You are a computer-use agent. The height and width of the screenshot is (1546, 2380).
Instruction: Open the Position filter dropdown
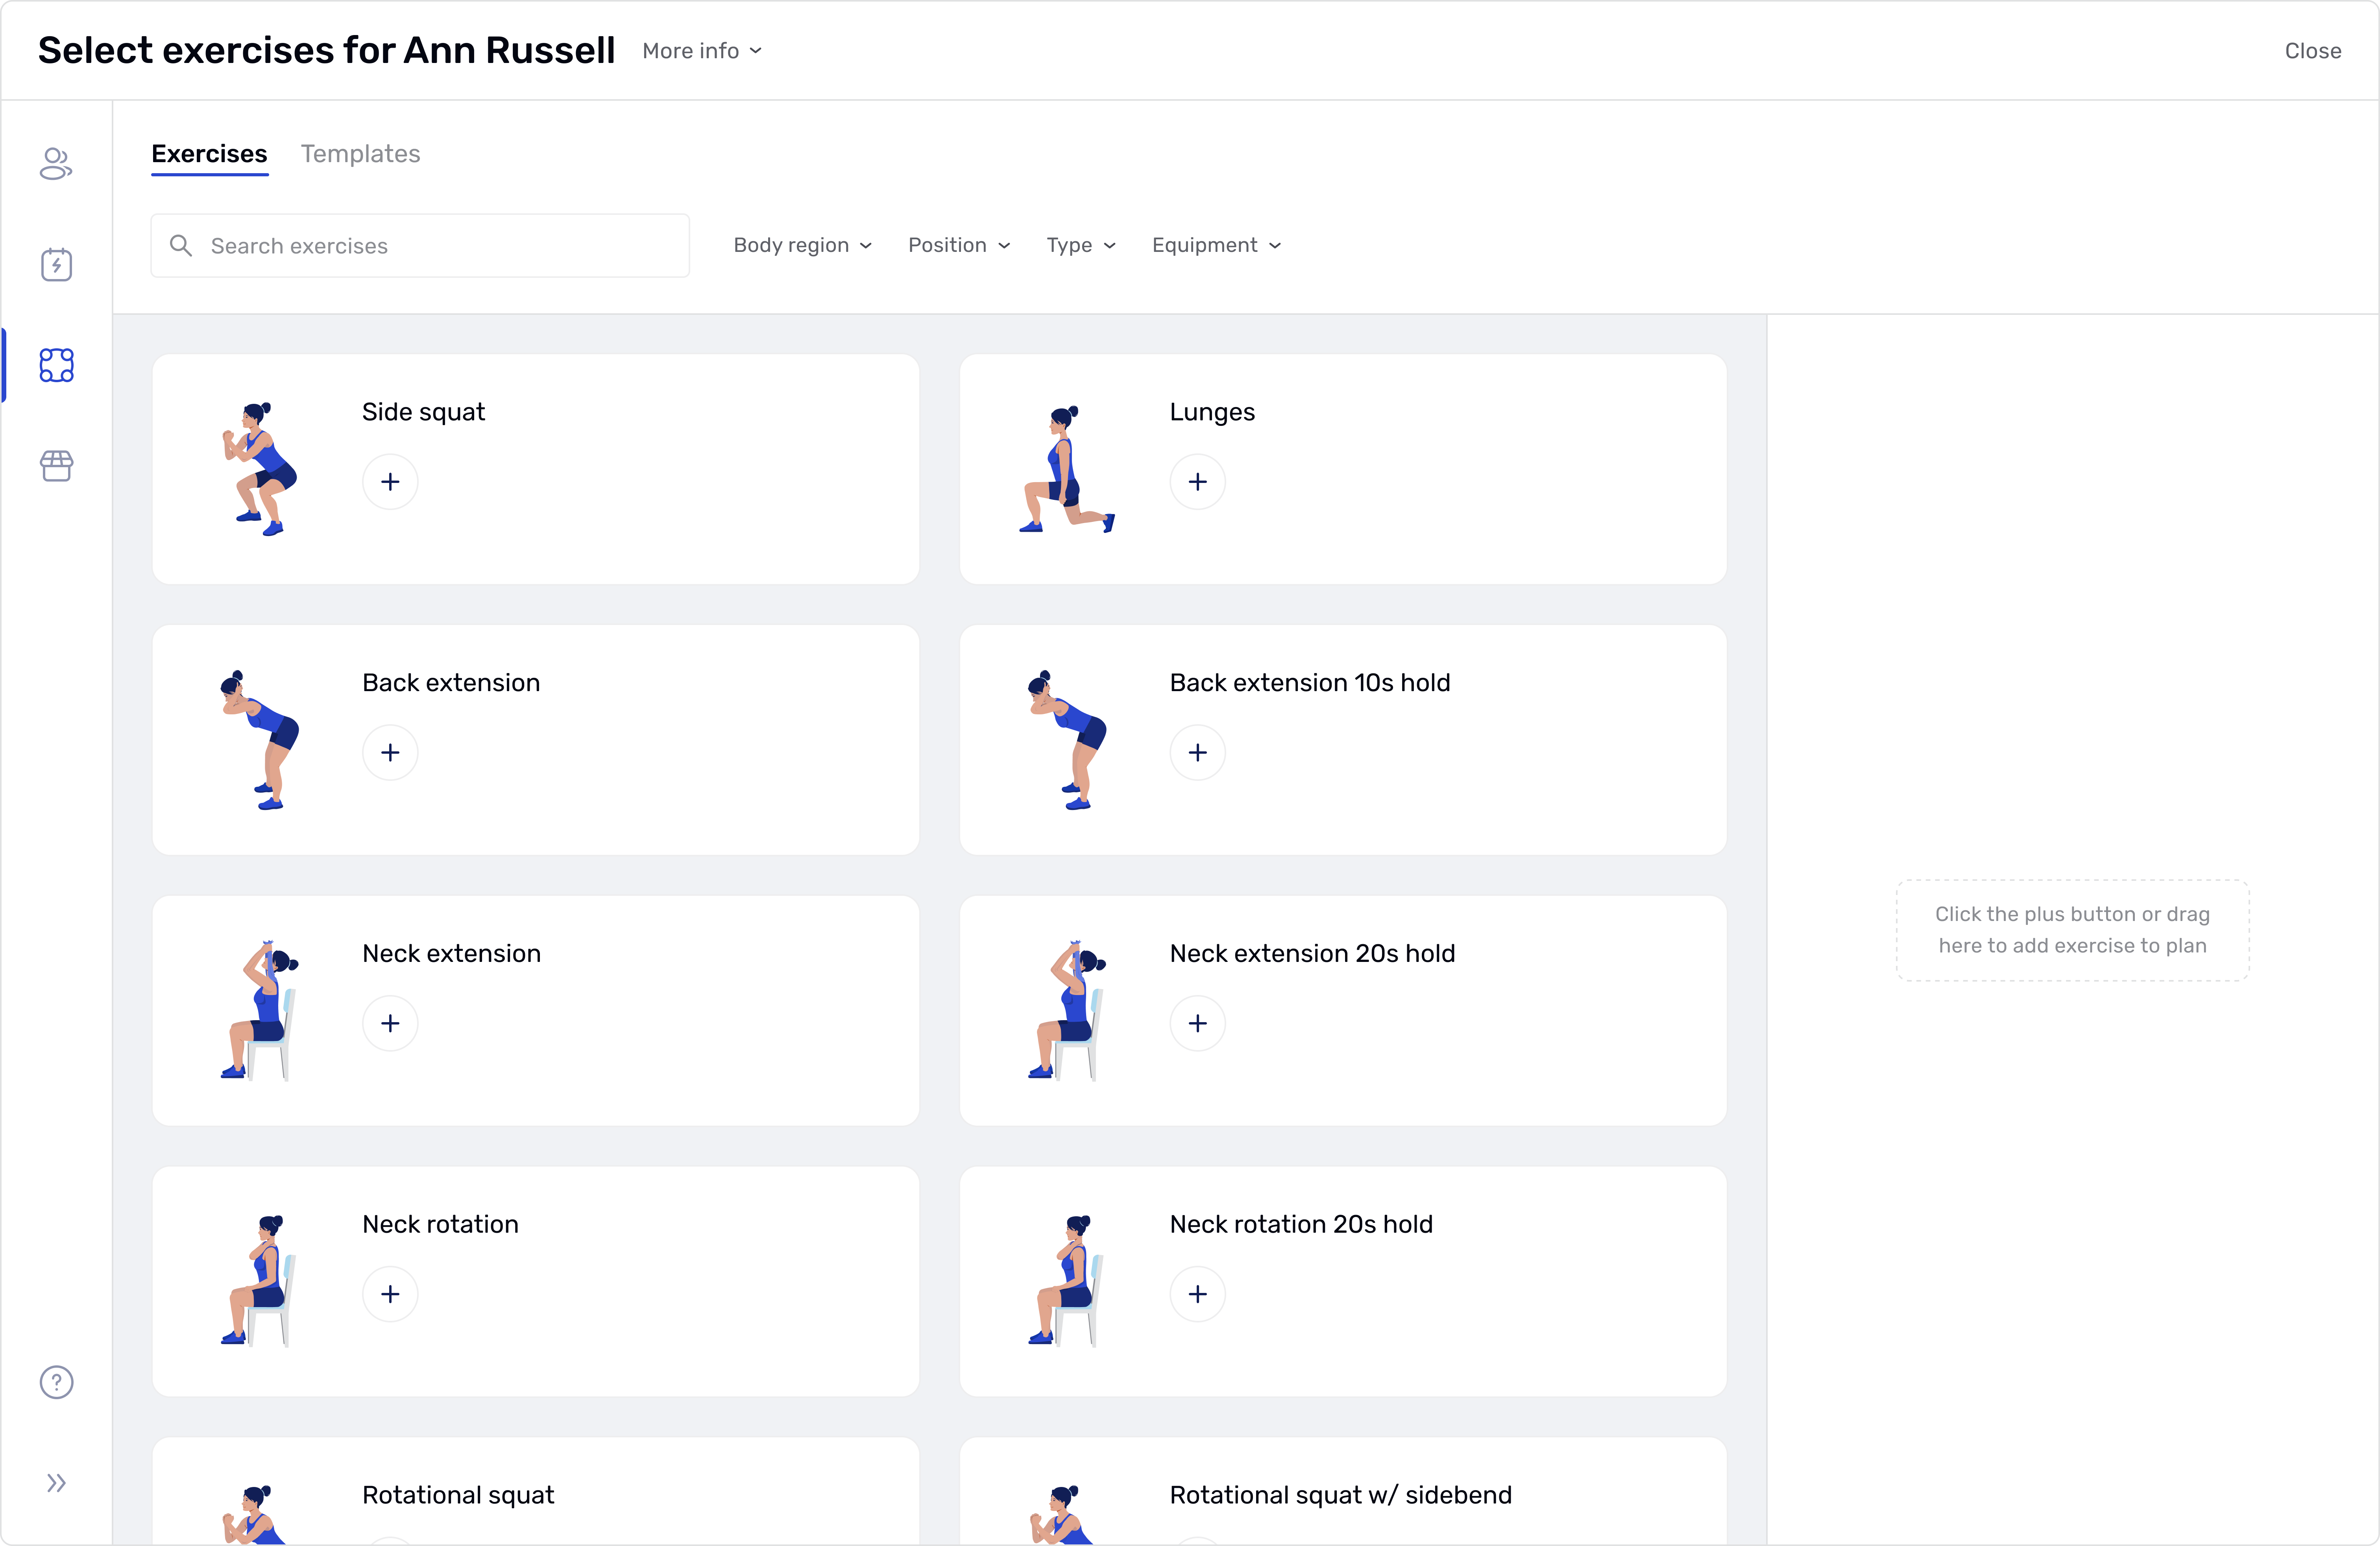click(958, 245)
